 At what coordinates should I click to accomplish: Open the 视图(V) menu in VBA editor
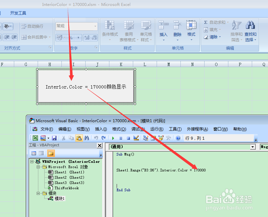[83, 129]
